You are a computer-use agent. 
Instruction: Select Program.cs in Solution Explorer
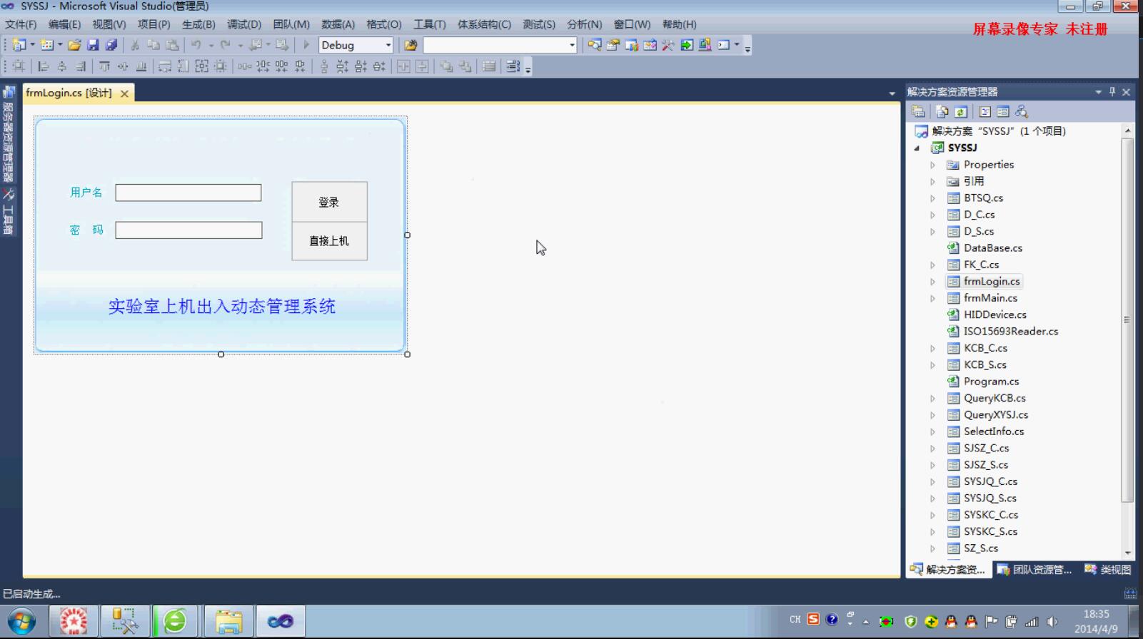[x=991, y=382]
